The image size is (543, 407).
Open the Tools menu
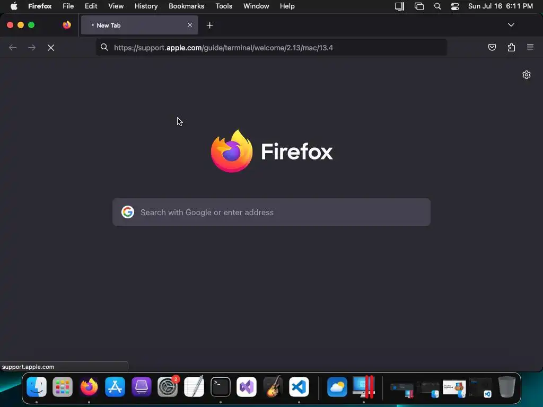224,6
